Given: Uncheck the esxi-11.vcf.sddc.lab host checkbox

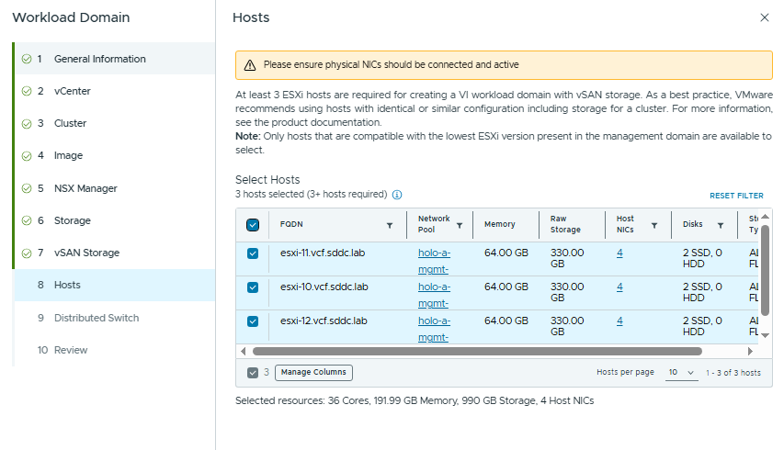Looking at the screenshot, I should pyautogui.click(x=253, y=253).
